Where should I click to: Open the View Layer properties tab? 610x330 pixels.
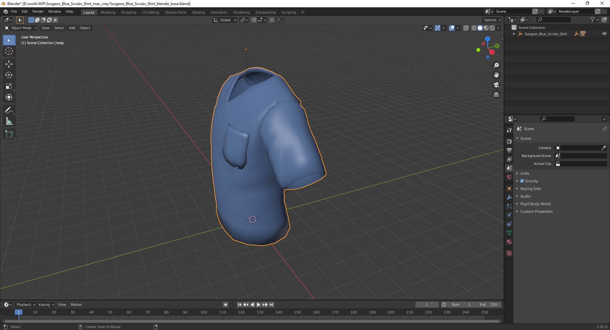coord(509,159)
